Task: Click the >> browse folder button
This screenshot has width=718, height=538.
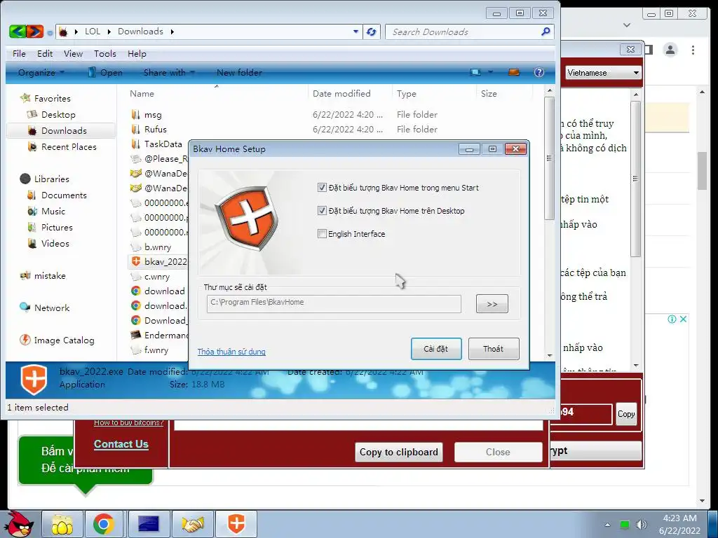Action: pyautogui.click(x=492, y=304)
